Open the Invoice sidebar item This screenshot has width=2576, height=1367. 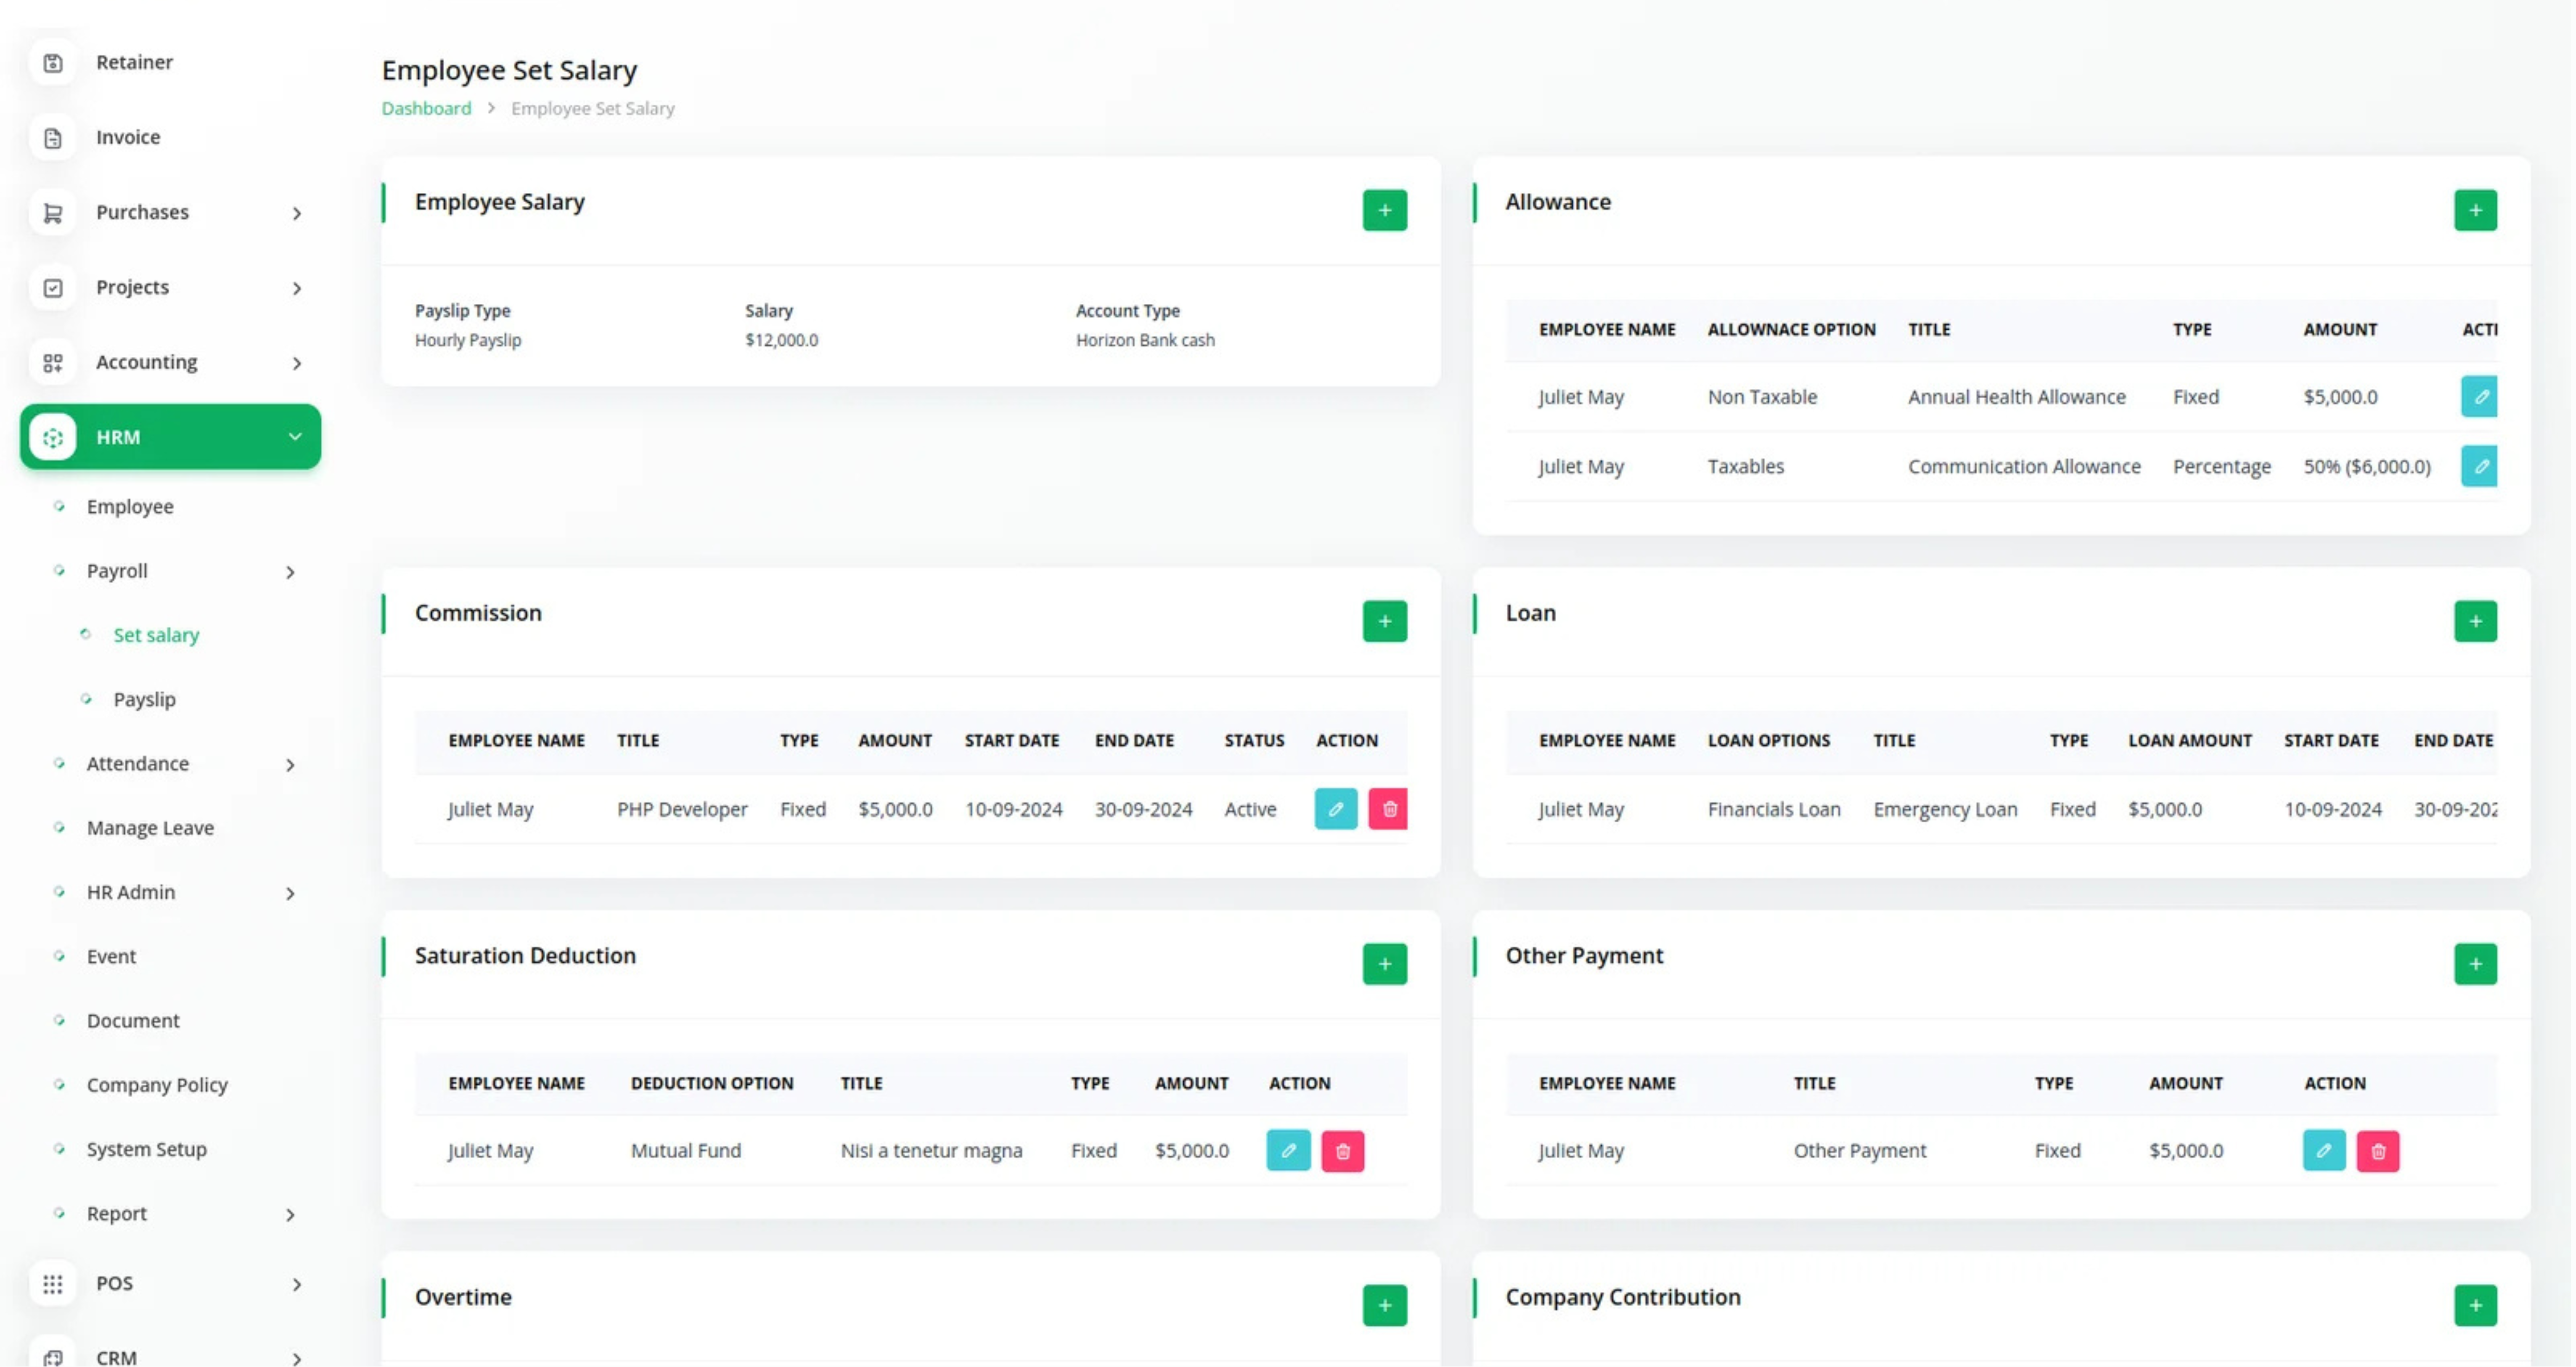coord(127,137)
